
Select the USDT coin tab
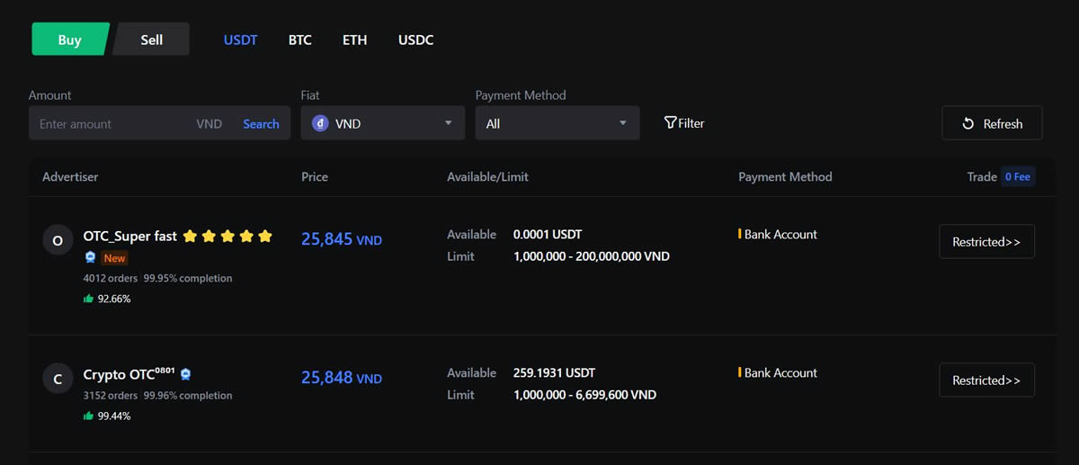pyautogui.click(x=240, y=40)
